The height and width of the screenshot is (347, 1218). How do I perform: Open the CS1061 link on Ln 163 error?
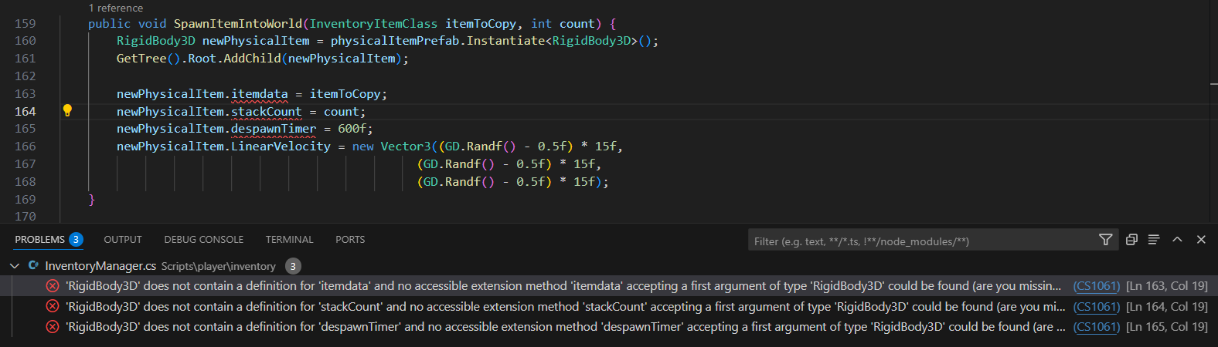(1096, 286)
